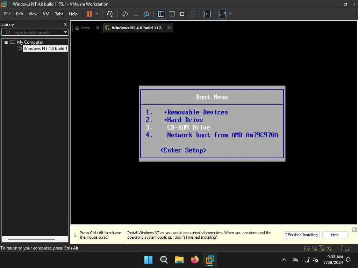Open the File menu

pyautogui.click(x=7, y=14)
